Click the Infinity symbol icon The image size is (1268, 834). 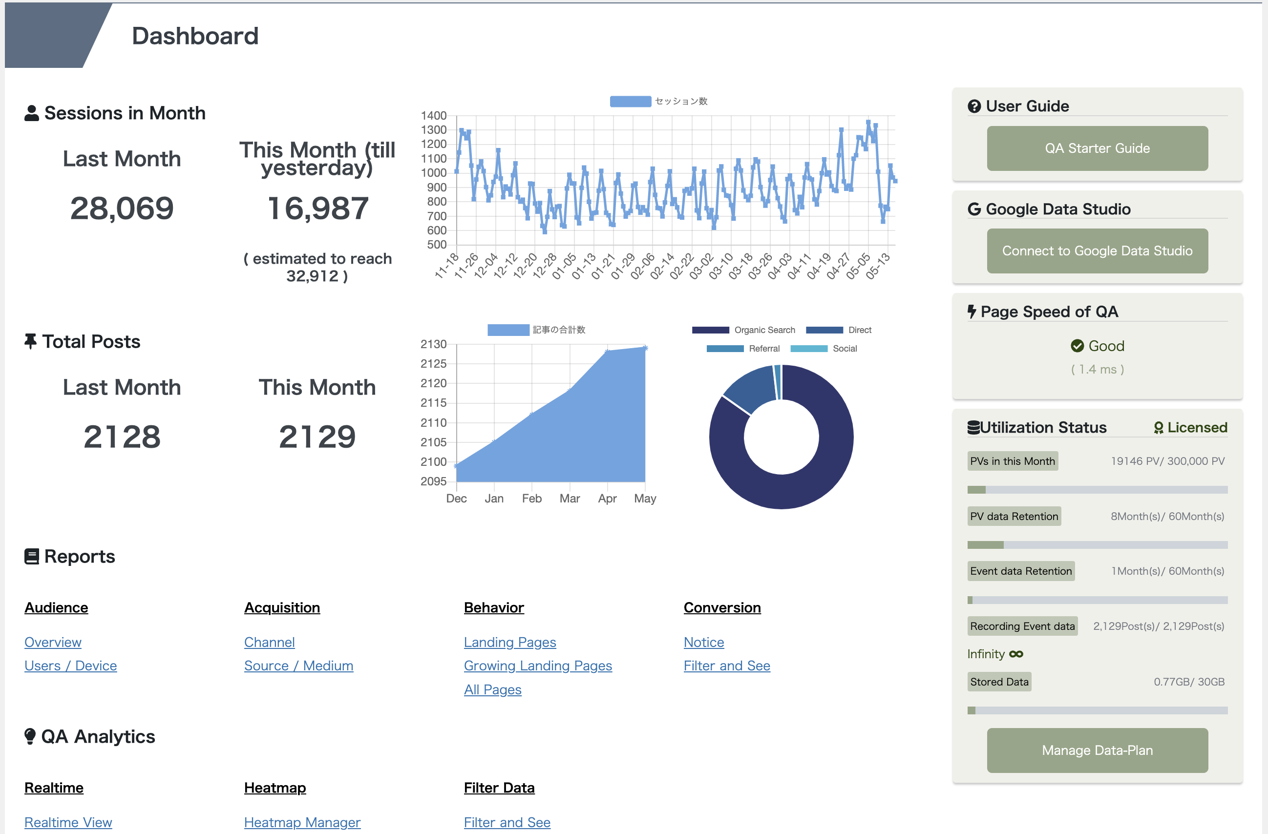1016,654
